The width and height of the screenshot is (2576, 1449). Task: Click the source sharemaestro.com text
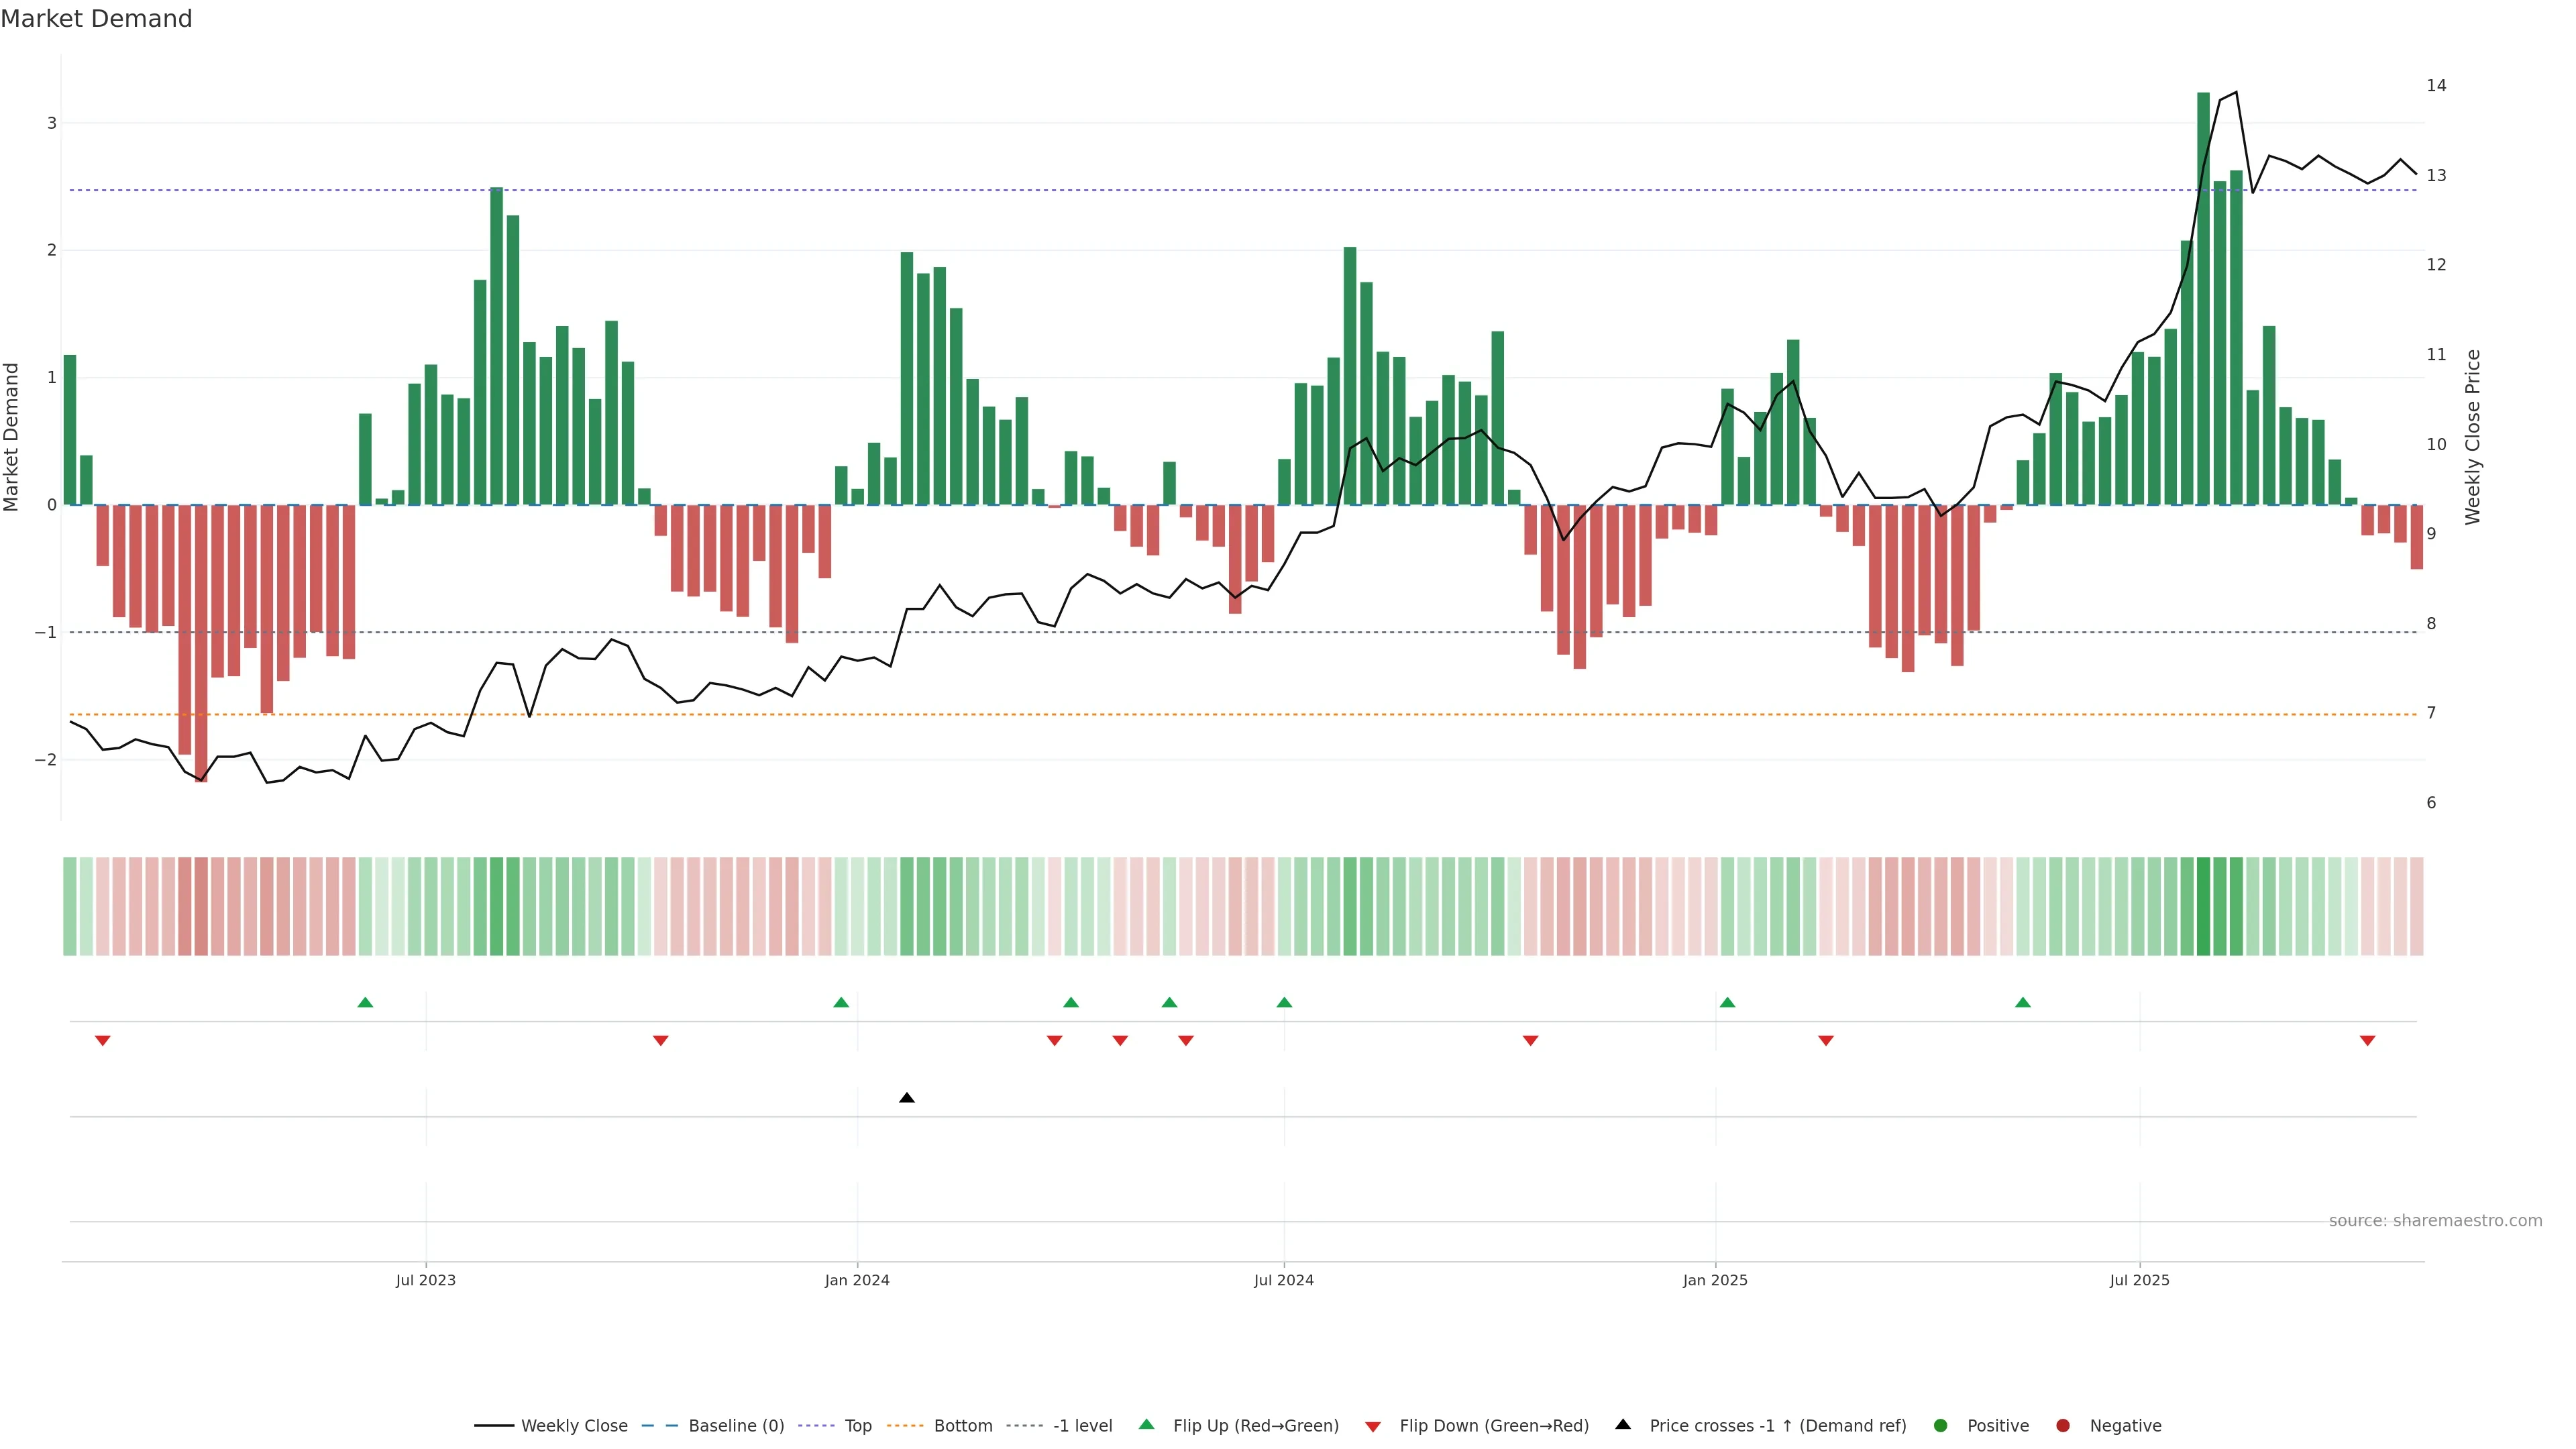[x=2435, y=1221]
